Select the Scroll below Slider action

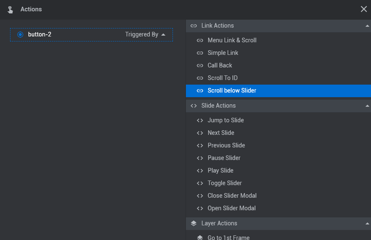coord(278,90)
